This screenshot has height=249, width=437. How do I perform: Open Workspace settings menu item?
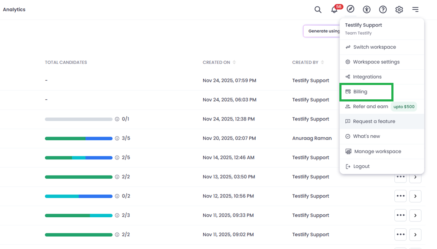pos(382,62)
